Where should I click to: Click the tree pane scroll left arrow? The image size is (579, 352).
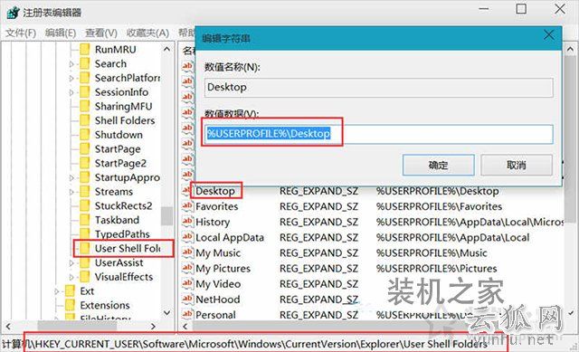point(8,326)
